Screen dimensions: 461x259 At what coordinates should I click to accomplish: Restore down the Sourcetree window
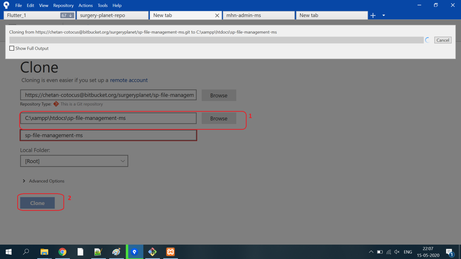click(436, 5)
